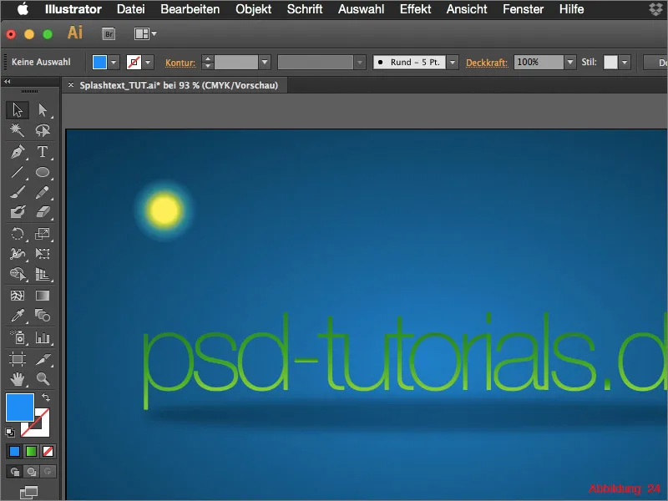The height and width of the screenshot is (501, 668).
Task: Select the Eraser tool
Action: (43, 212)
